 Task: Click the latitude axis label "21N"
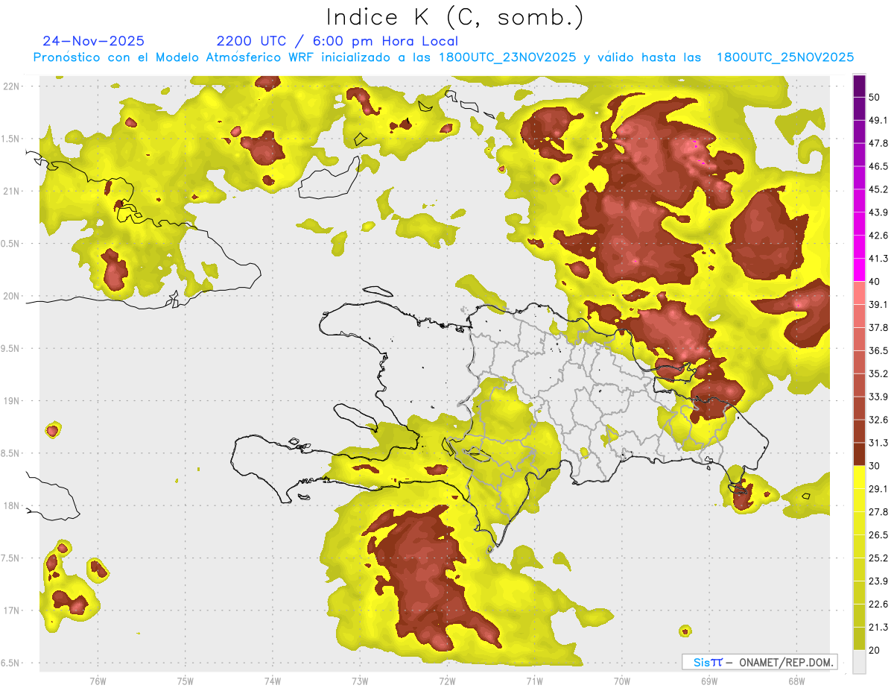(13, 191)
